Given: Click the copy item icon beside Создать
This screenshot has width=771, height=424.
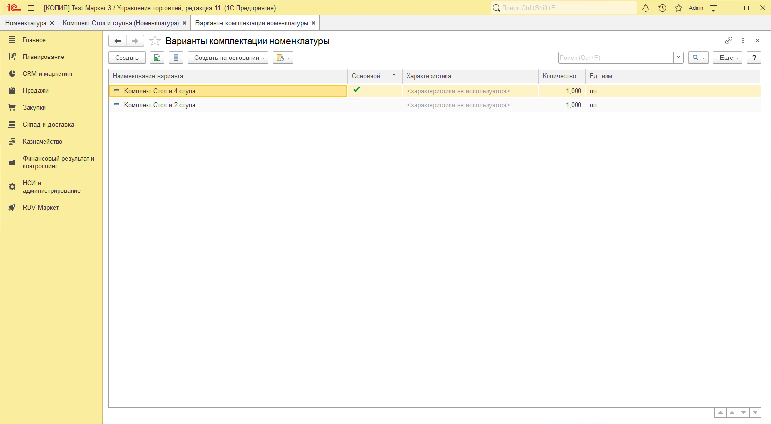Looking at the screenshot, I should point(157,58).
